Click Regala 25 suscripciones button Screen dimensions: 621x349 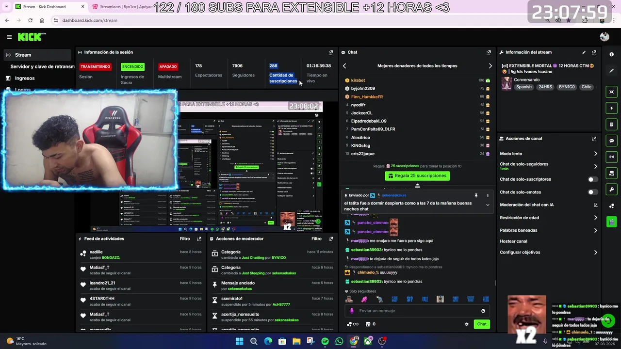click(417, 176)
